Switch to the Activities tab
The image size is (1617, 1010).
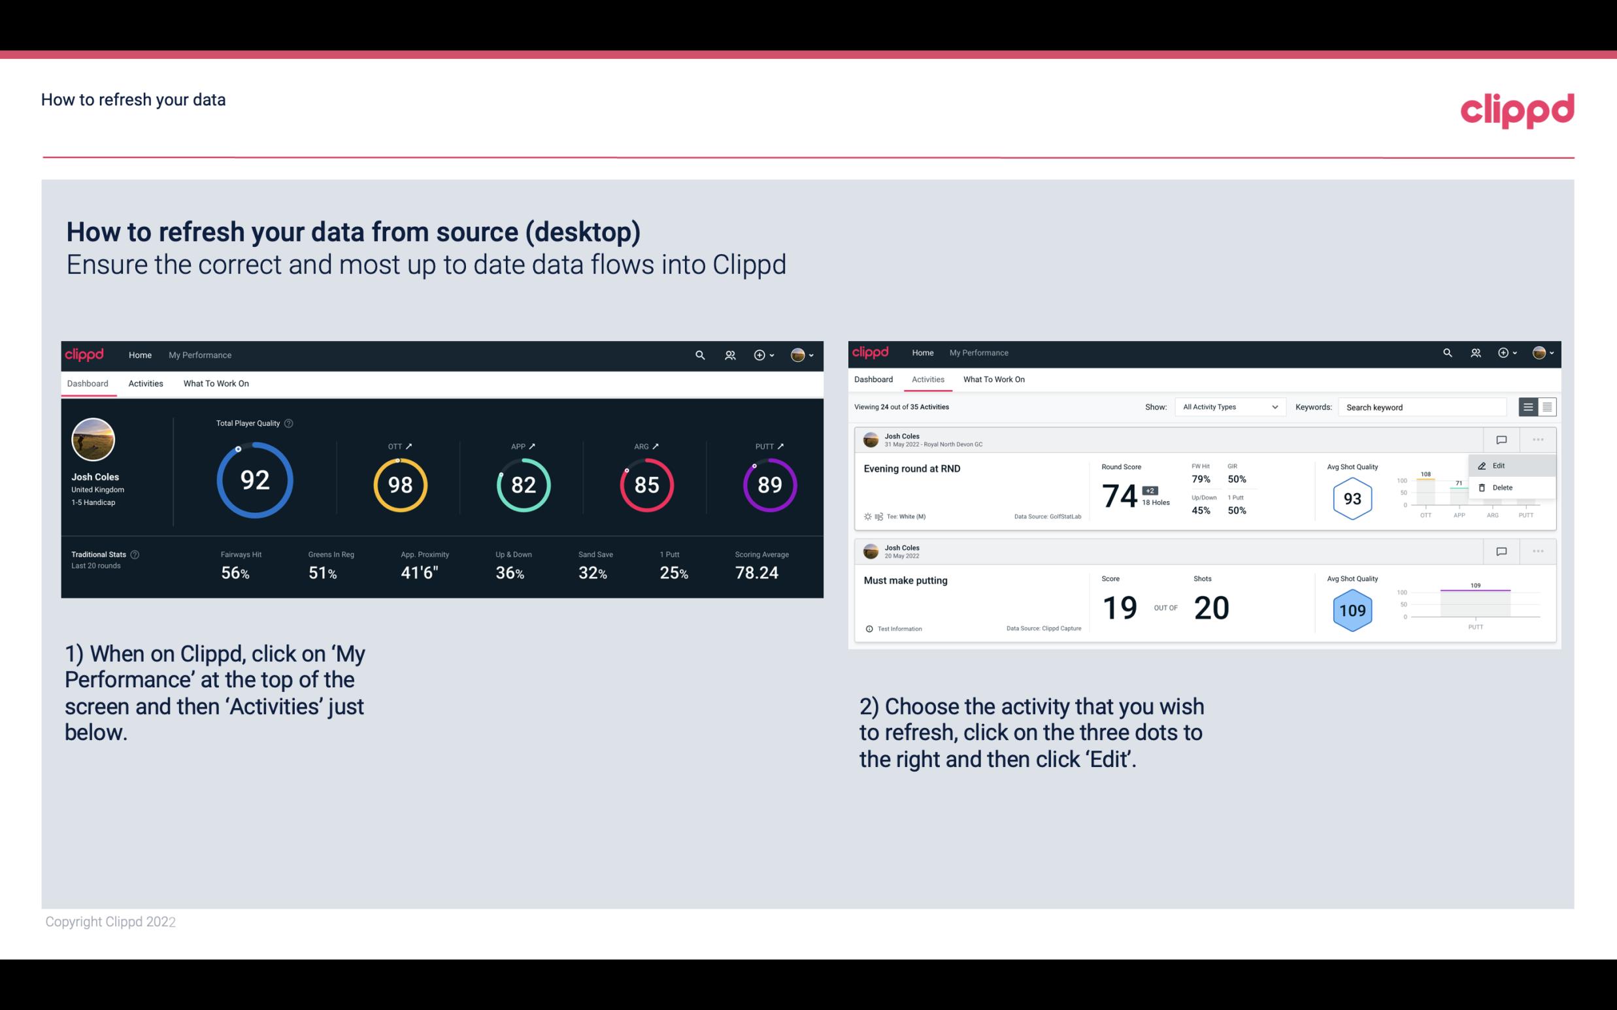point(144,383)
